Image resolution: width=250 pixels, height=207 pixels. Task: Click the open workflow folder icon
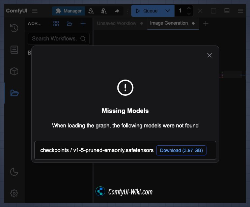(70, 24)
